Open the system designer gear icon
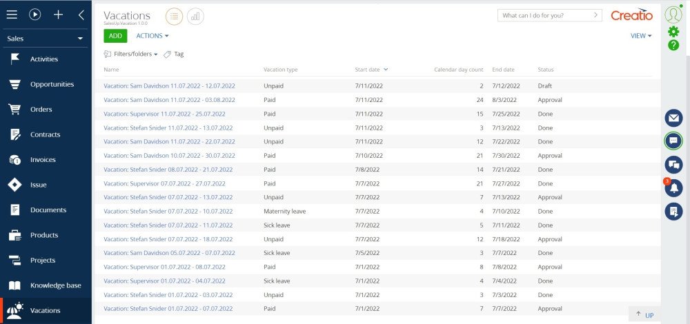This screenshot has width=690, height=324. click(x=673, y=32)
